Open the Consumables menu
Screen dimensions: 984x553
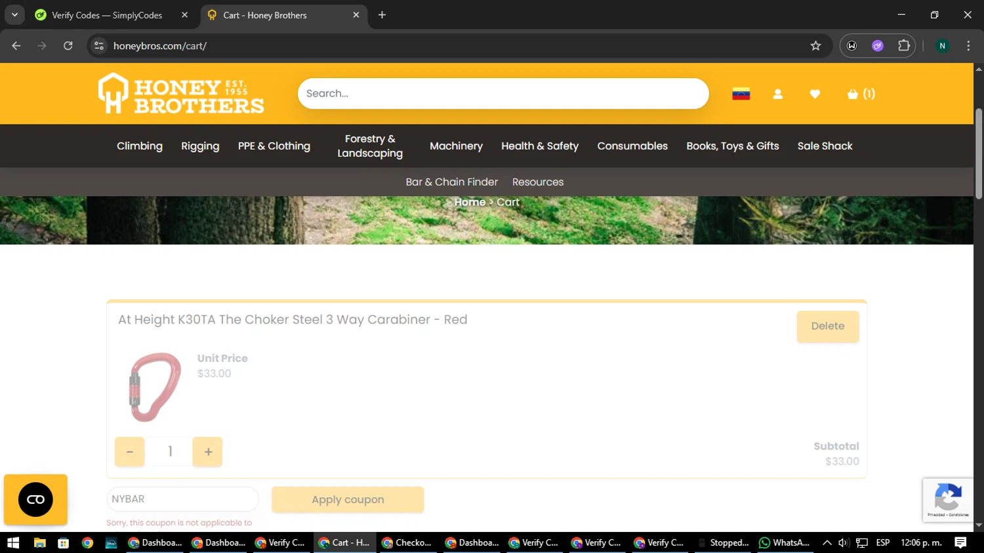coord(632,146)
